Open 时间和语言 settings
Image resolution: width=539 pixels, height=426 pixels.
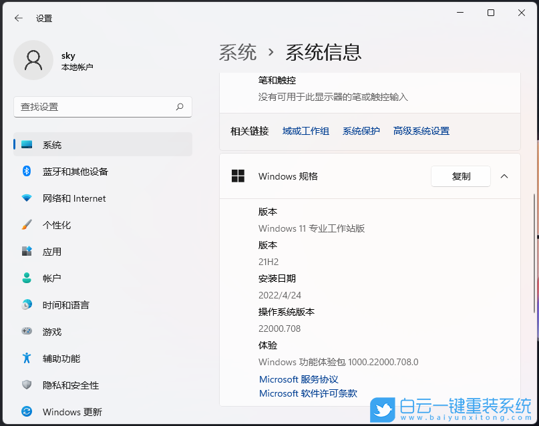69,305
